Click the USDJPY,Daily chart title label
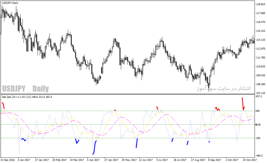The image size is (267, 163). click(x=10, y=3)
